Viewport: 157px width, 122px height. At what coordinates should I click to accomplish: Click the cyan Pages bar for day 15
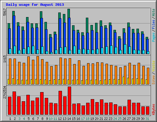coord(75,50)
